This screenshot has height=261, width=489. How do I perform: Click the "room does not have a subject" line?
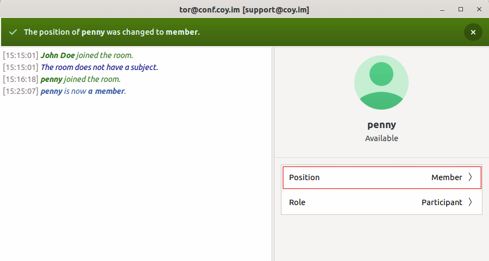tap(99, 67)
